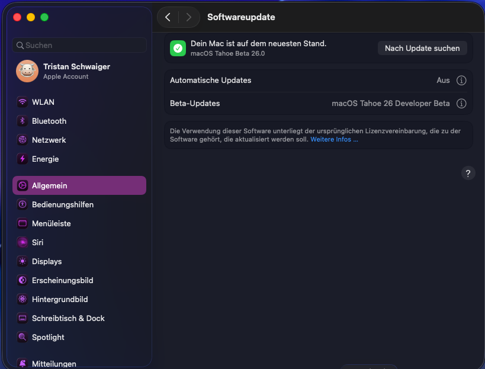
Task: Open the Erscheinungsbild sidebar item
Action: pos(62,280)
